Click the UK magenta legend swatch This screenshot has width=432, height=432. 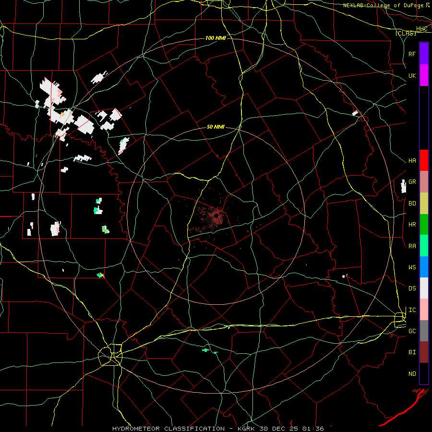pyautogui.click(x=424, y=75)
